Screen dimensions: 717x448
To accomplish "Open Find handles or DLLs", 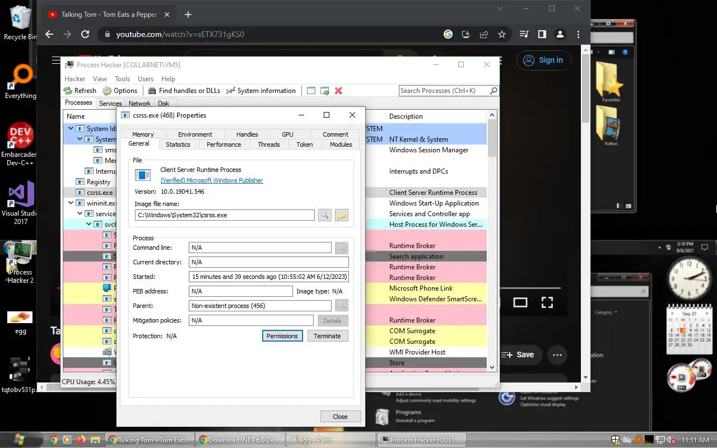I will point(184,91).
